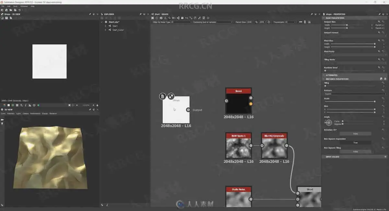Click the Angle dial control
This screenshot has width=389, height=211.
coord(329,122)
